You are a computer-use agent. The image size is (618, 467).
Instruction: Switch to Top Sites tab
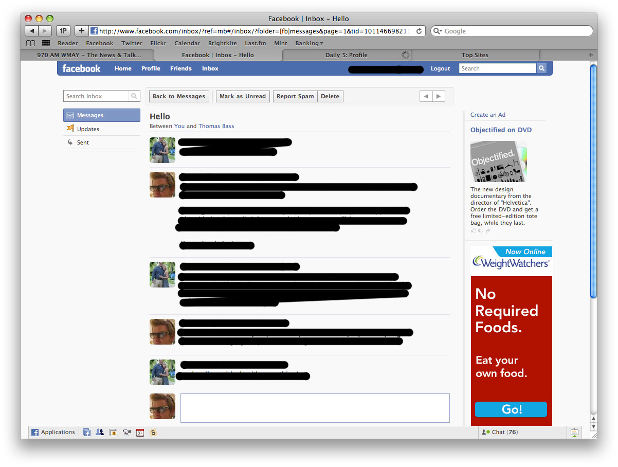point(475,55)
